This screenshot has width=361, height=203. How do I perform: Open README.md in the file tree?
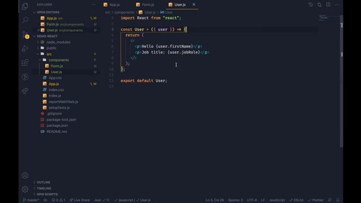tap(56, 131)
